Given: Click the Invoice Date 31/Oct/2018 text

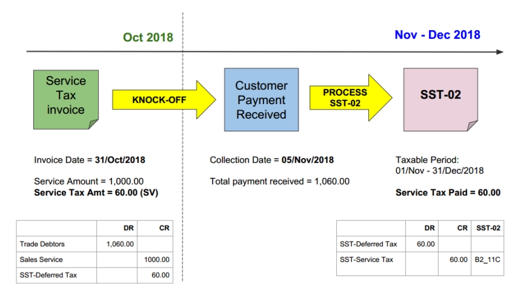Looking at the screenshot, I should (90, 160).
